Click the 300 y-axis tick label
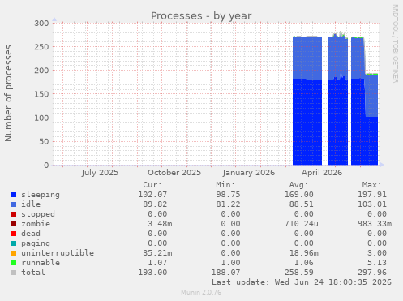 41,24
